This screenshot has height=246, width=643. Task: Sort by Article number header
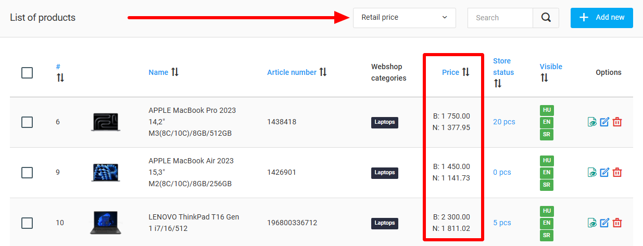pos(292,72)
